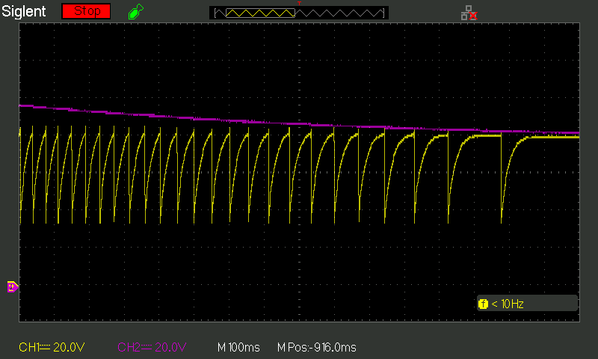Click the yellow frequency counter f icon
Viewport: 598px width, 359px height.
coord(483,304)
